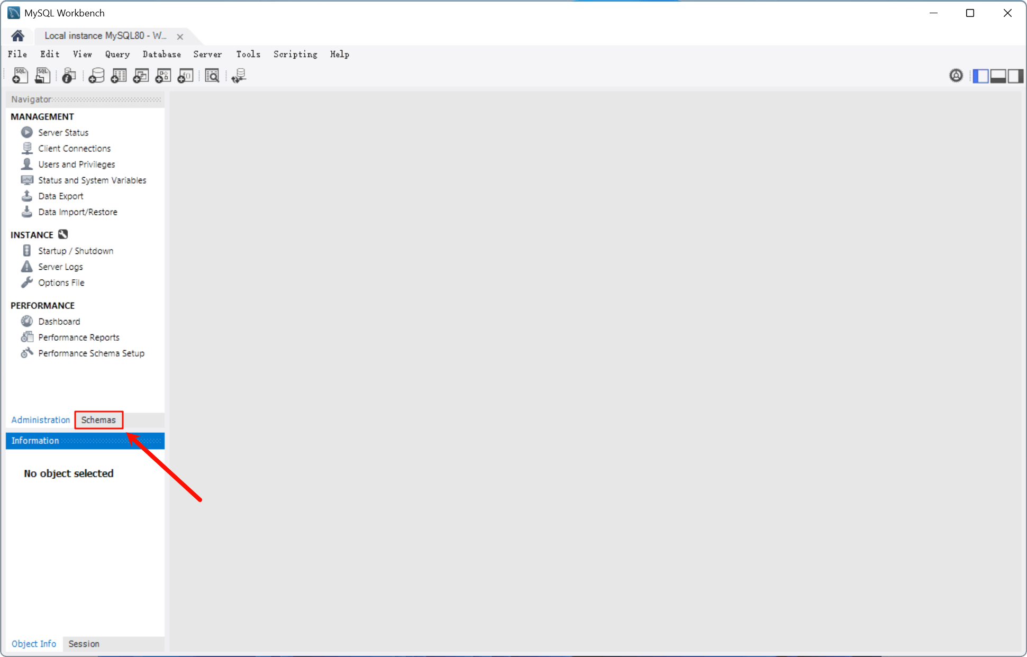
Task: Open Performance Reports
Action: (x=78, y=337)
